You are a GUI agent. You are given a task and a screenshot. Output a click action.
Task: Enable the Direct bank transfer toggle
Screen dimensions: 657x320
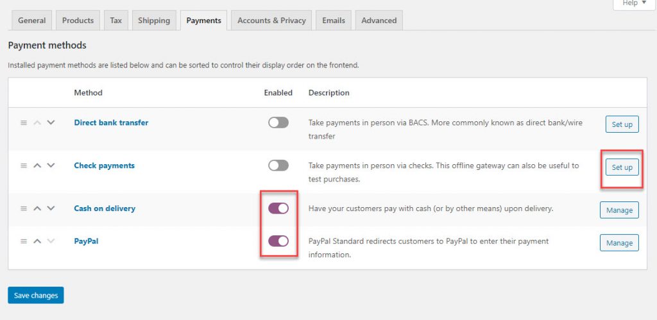tap(278, 122)
